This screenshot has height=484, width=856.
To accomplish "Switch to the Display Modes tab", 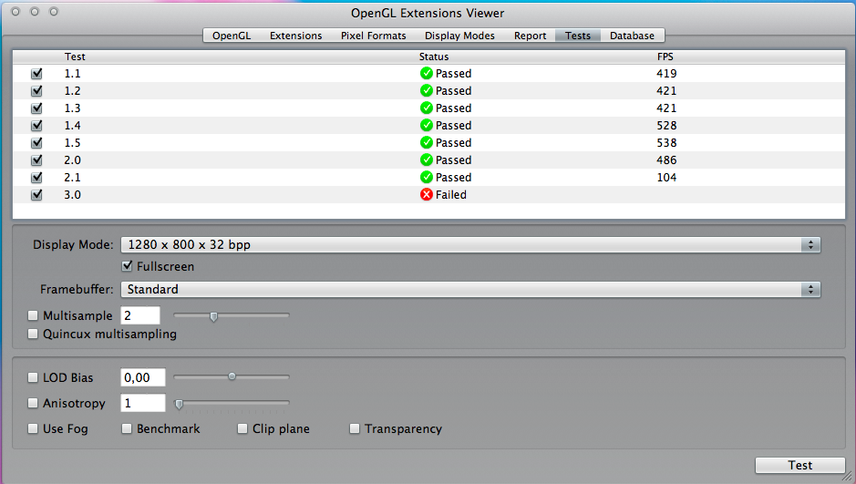I will coord(459,36).
